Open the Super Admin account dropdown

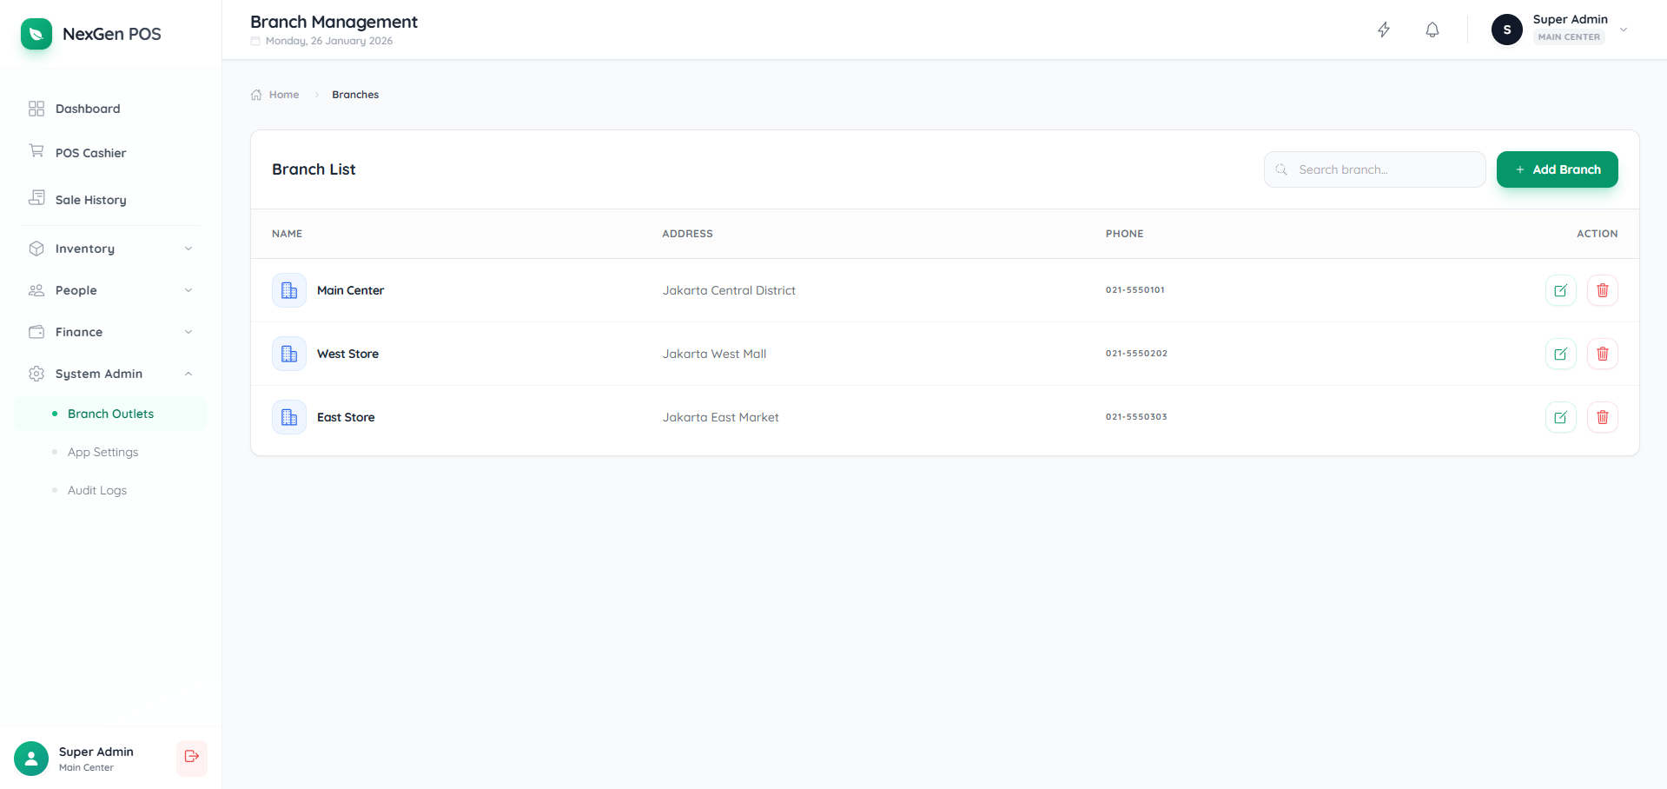tap(1623, 29)
